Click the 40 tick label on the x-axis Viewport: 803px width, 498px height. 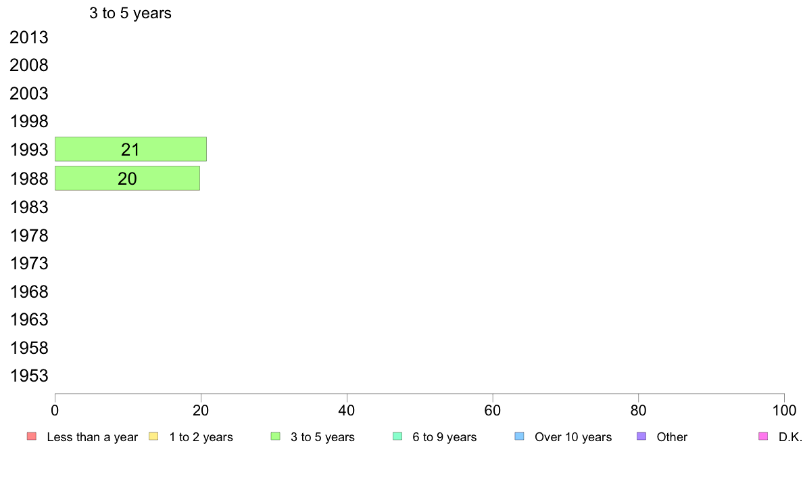(x=347, y=410)
